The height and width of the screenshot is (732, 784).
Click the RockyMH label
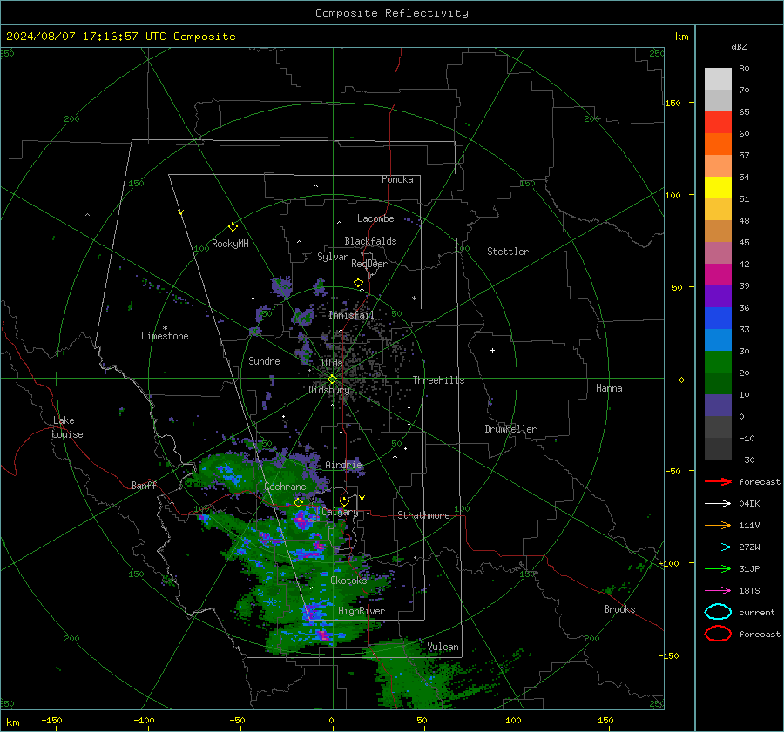pyautogui.click(x=230, y=244)
